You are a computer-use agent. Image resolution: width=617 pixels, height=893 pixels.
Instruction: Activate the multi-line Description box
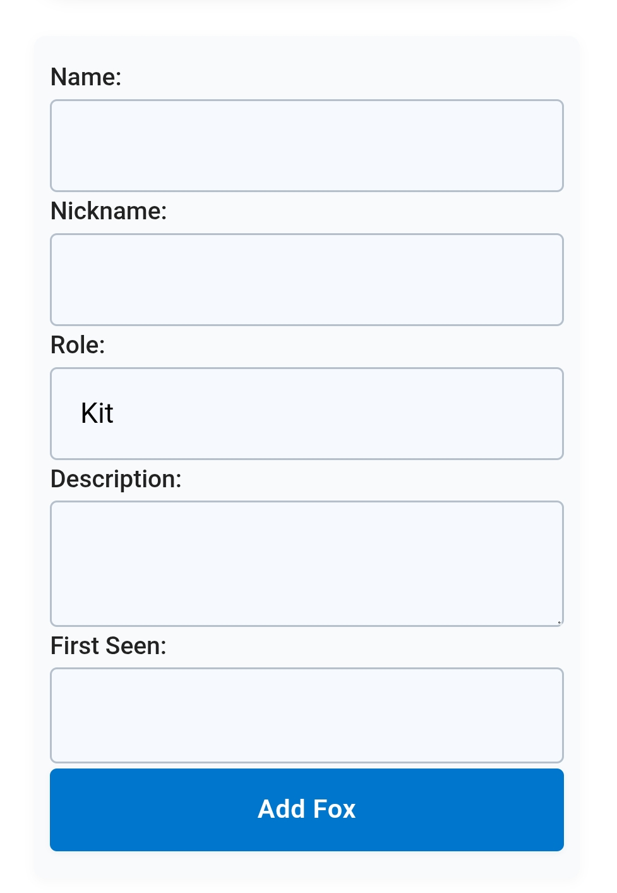coord(306,563)
